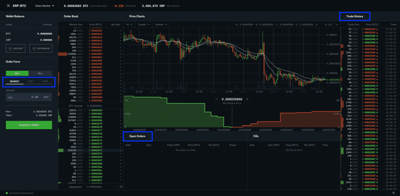Click the Fills panel header
The image size is (400, 196).
(256, 136)
